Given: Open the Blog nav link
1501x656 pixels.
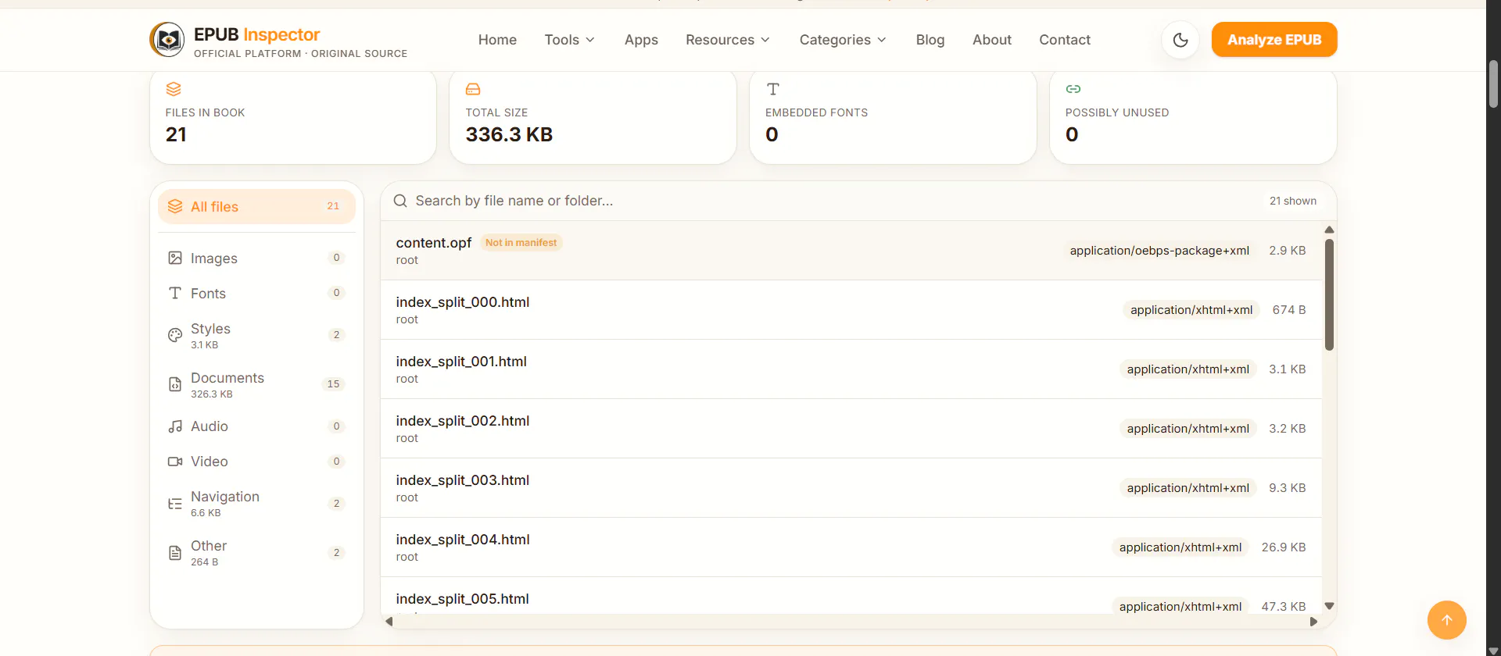Looking at the screenshot, I should [930, 40].
